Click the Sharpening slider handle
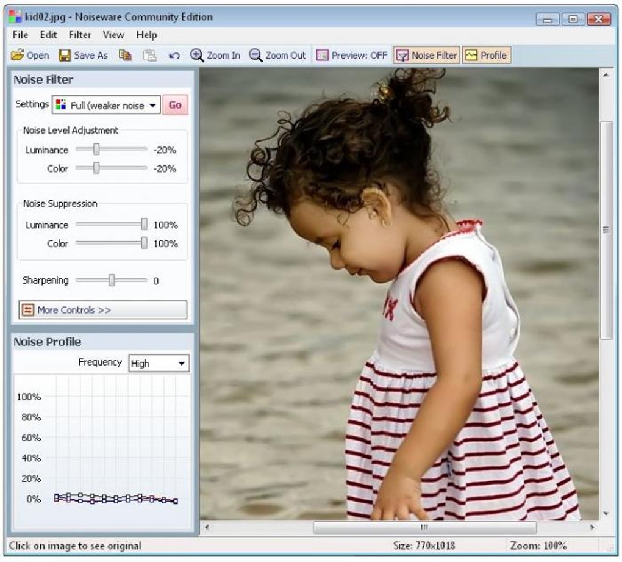 [112, 280]
